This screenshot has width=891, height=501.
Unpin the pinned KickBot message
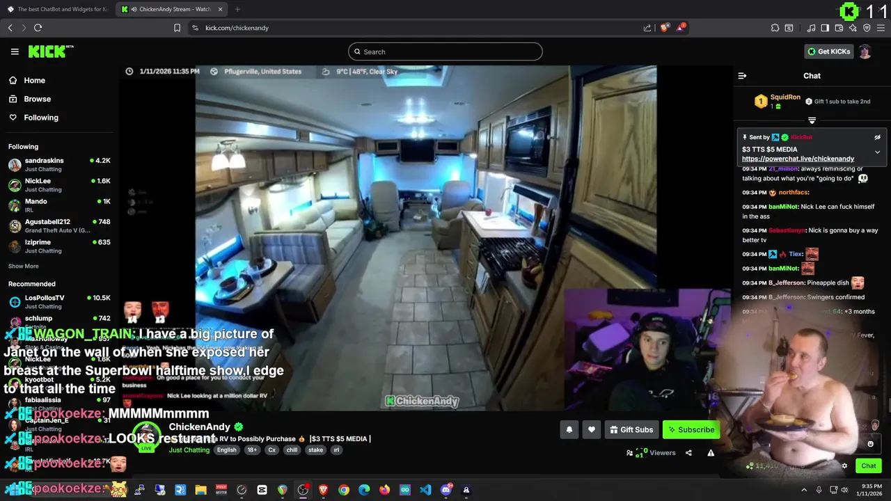point(877,138)
